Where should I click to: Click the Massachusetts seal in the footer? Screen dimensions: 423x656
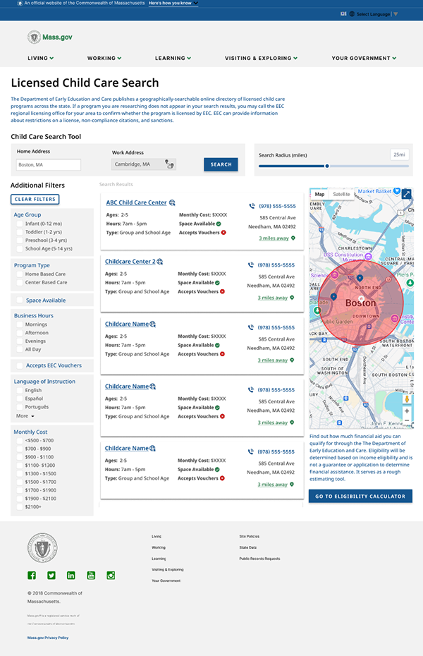[x=42, y=547]
